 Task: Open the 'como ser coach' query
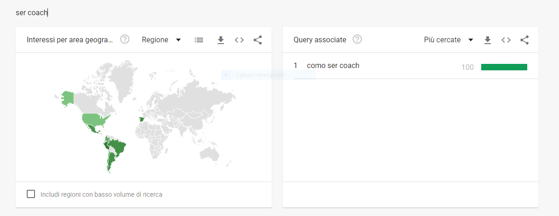click(x=333, y=66)
